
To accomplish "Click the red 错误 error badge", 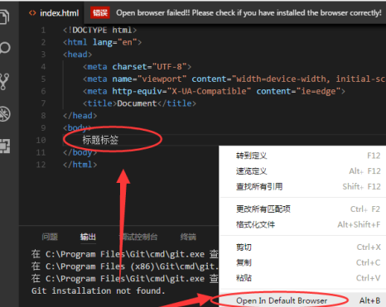I will point(100,12).
